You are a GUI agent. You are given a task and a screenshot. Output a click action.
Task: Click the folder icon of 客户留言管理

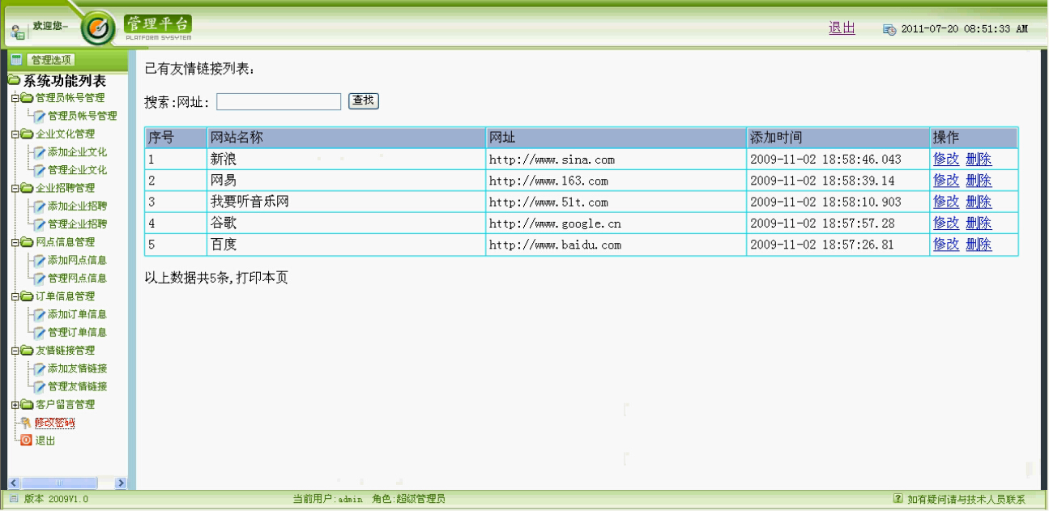point(28,405)
